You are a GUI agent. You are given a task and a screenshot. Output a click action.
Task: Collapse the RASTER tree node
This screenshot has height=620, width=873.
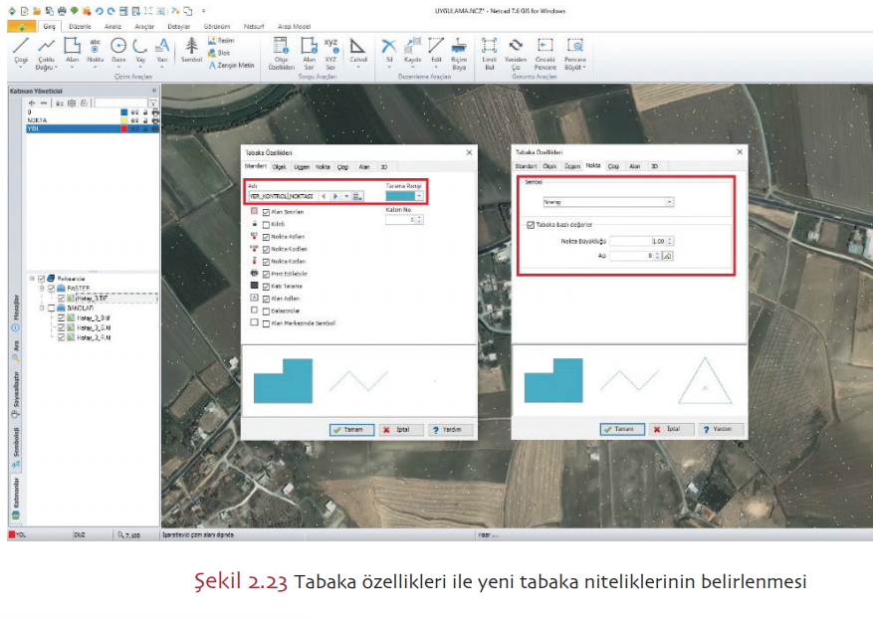pos(43,288)
